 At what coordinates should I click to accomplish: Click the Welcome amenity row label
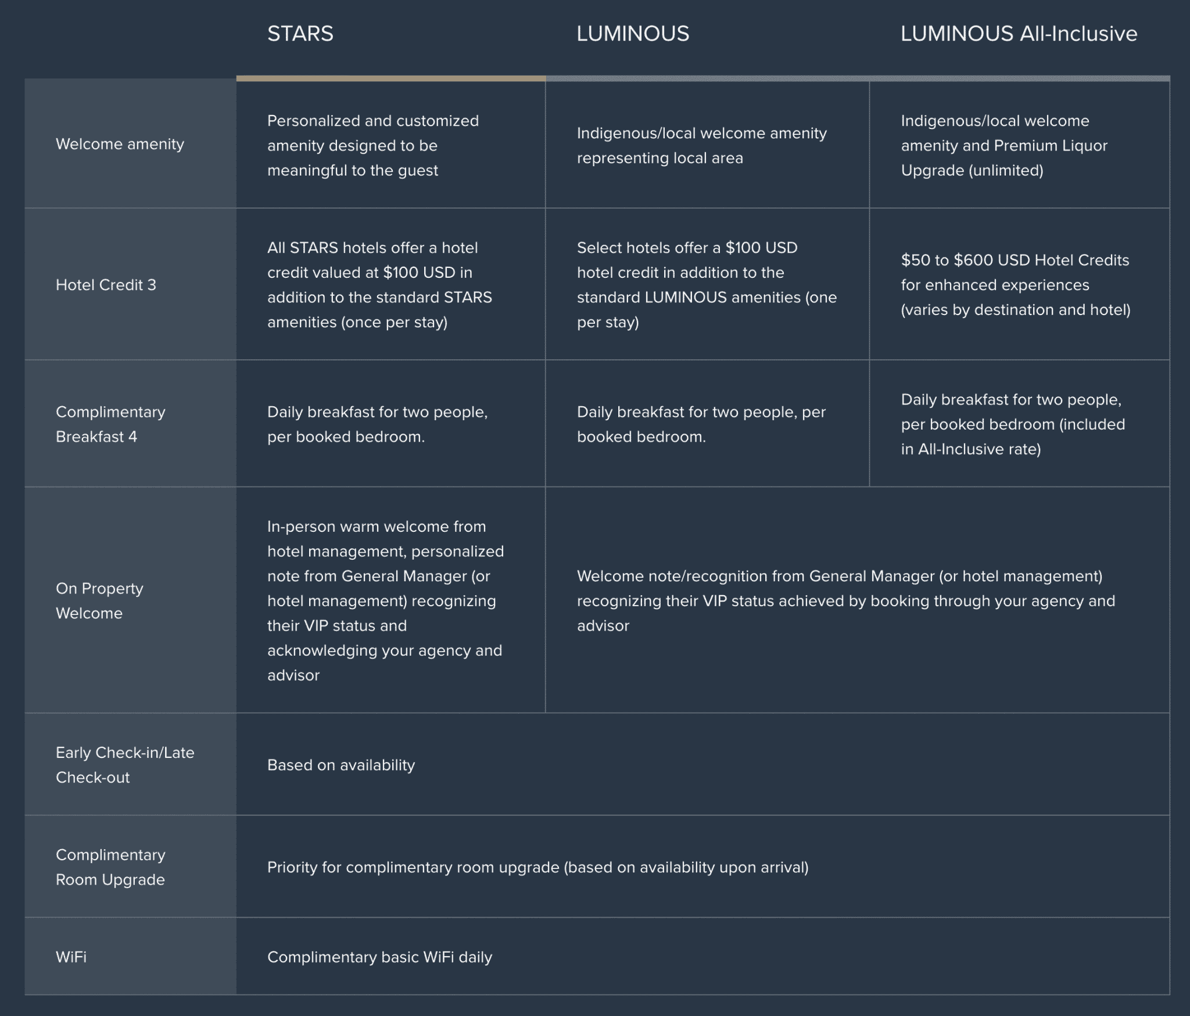[x=120, y=144]
